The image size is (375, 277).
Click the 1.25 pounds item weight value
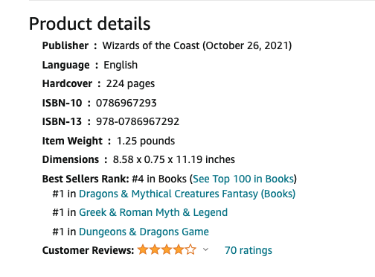tap(146, 141)
